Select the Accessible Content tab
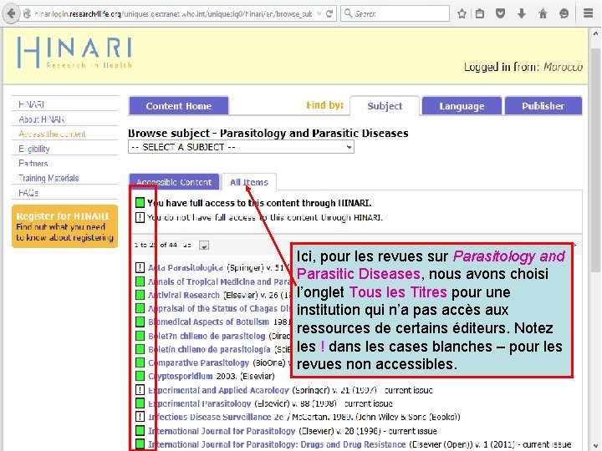This screenshot has width=602, height=451. click(174, 182)
